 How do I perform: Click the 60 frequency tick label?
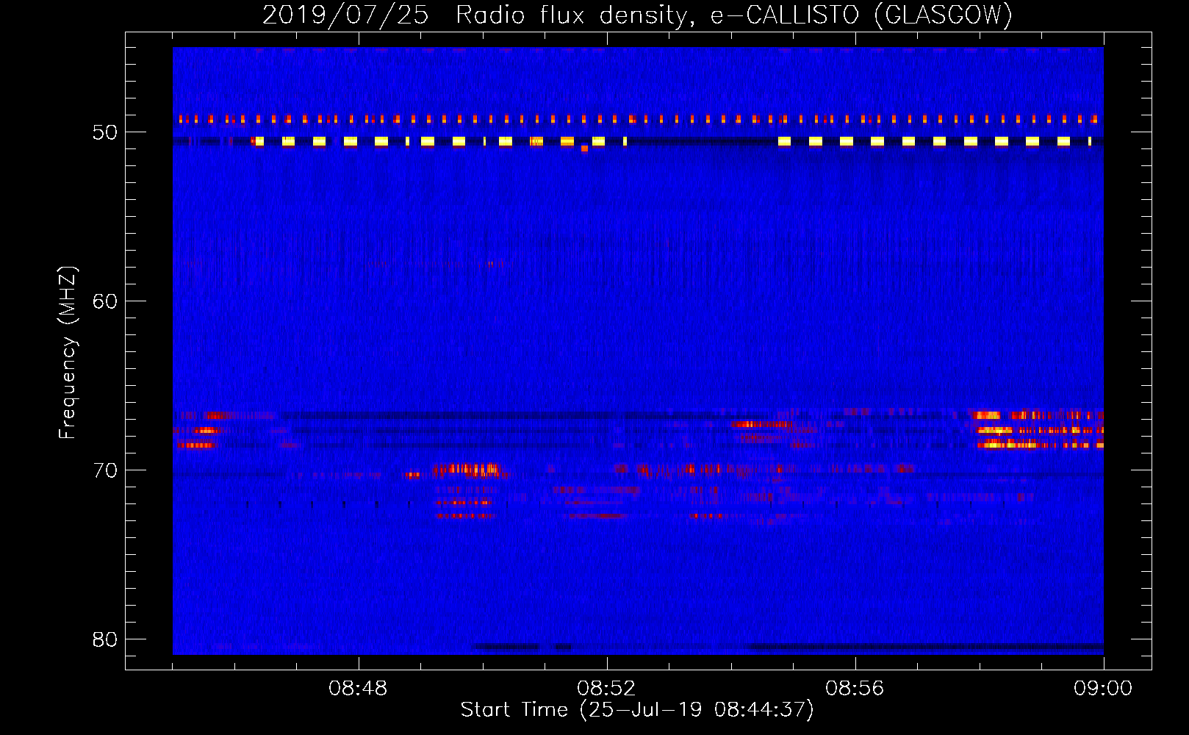pos(105,301)
